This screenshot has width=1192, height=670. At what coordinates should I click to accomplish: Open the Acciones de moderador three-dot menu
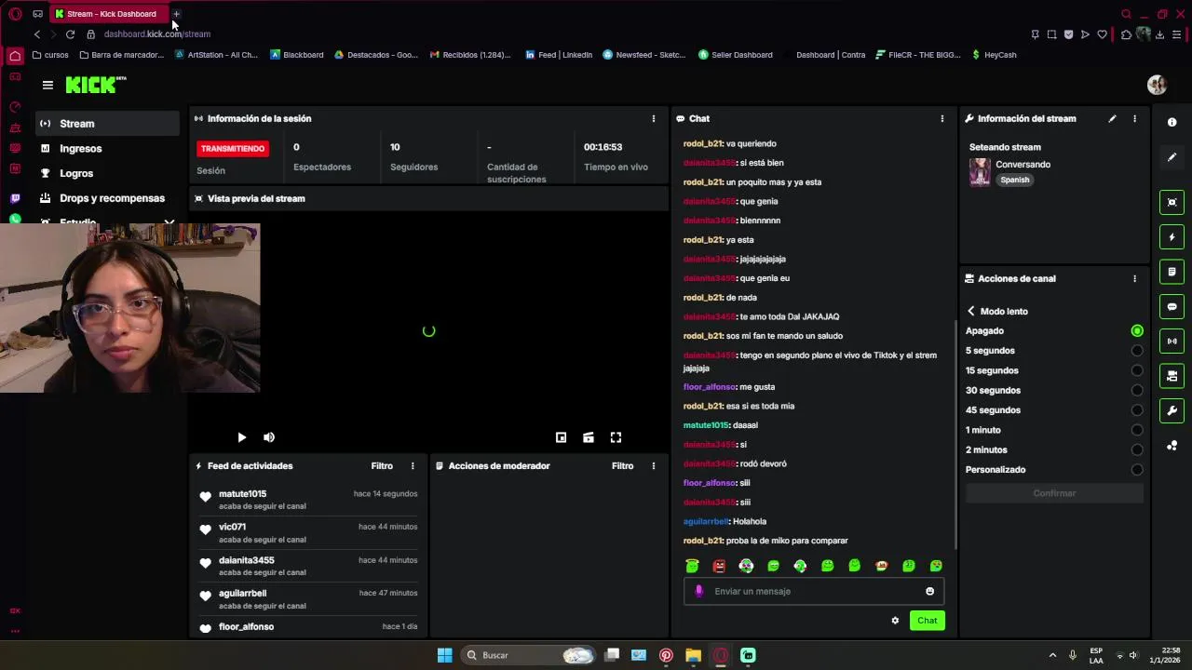click(653, 465)
